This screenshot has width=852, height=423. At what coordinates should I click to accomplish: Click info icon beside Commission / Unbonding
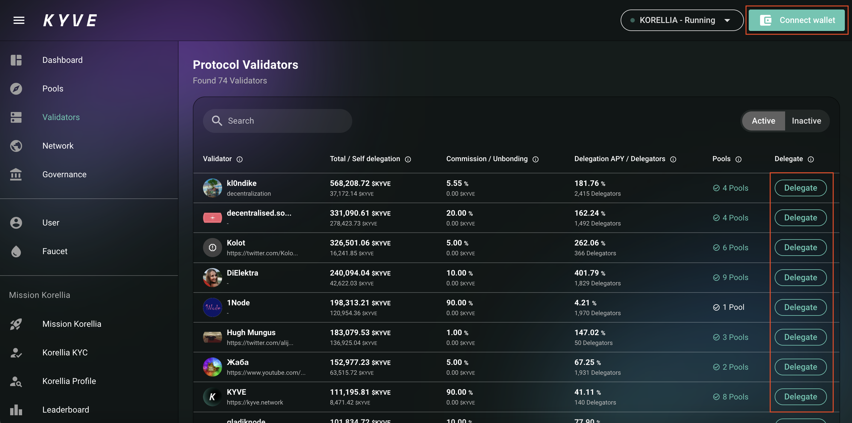tap(536, 159)
